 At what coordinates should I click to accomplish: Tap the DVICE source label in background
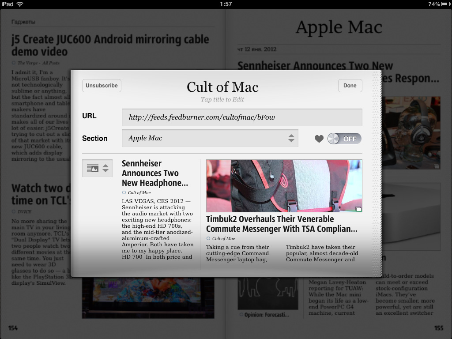[x=24, y=211]
